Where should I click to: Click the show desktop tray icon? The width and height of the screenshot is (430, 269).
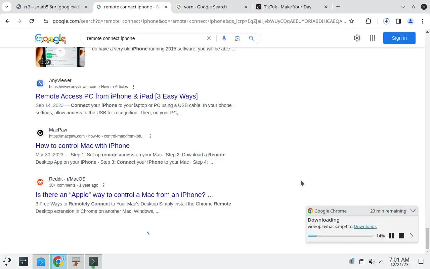(421, 262)
